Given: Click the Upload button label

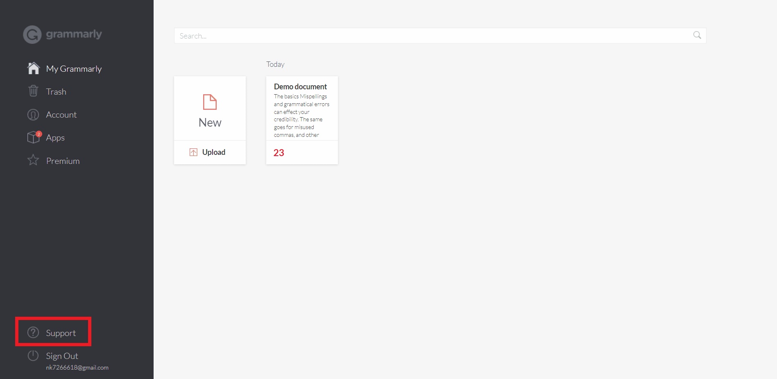Looking at the screenshot, I should pyautogui.click(x=214, y=152).
